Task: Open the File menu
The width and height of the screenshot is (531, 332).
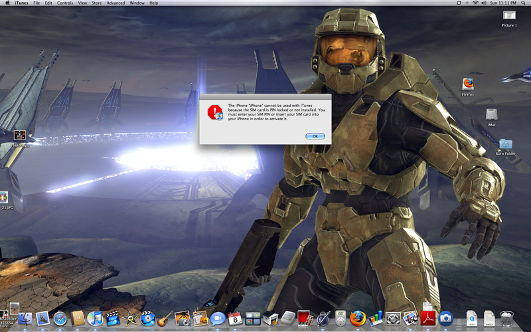Action: (37, 3)
